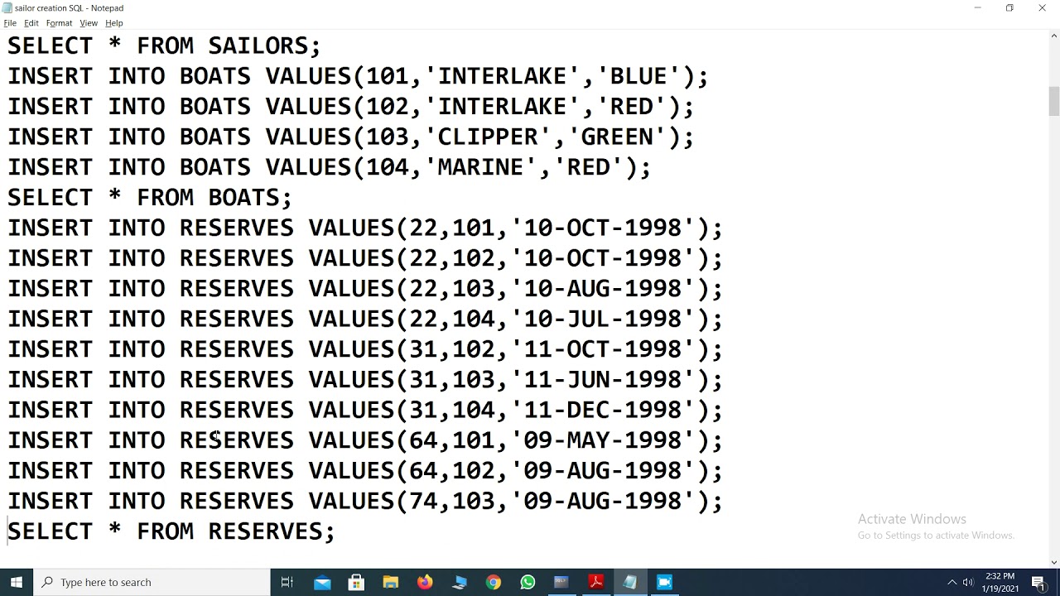The height and width of the screenshot is (596, 1060).
Task: Open the notification center
Action: (1038, 582)
